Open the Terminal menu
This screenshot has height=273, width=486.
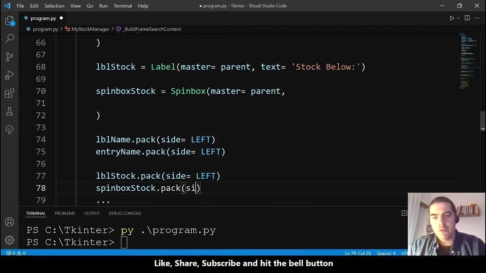click(x=123, y=6)
